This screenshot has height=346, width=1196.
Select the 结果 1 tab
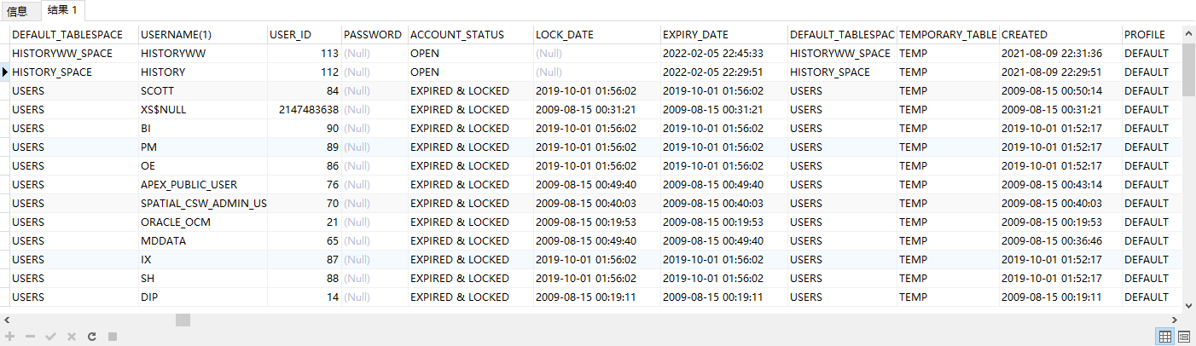coord(62,10)
